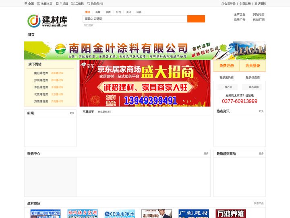Open the 金牌企业 link
Screen dimensions: 290x218
click(x=240, y=15)
